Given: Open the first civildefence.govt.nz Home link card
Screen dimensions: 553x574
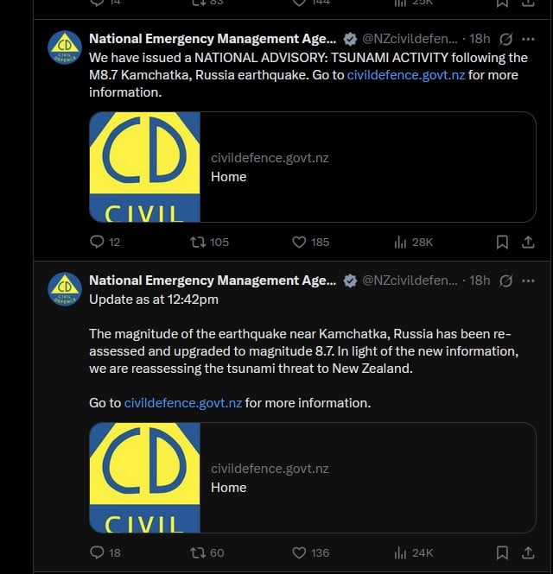Looking at the screenshot, I should tap(313, 167).
